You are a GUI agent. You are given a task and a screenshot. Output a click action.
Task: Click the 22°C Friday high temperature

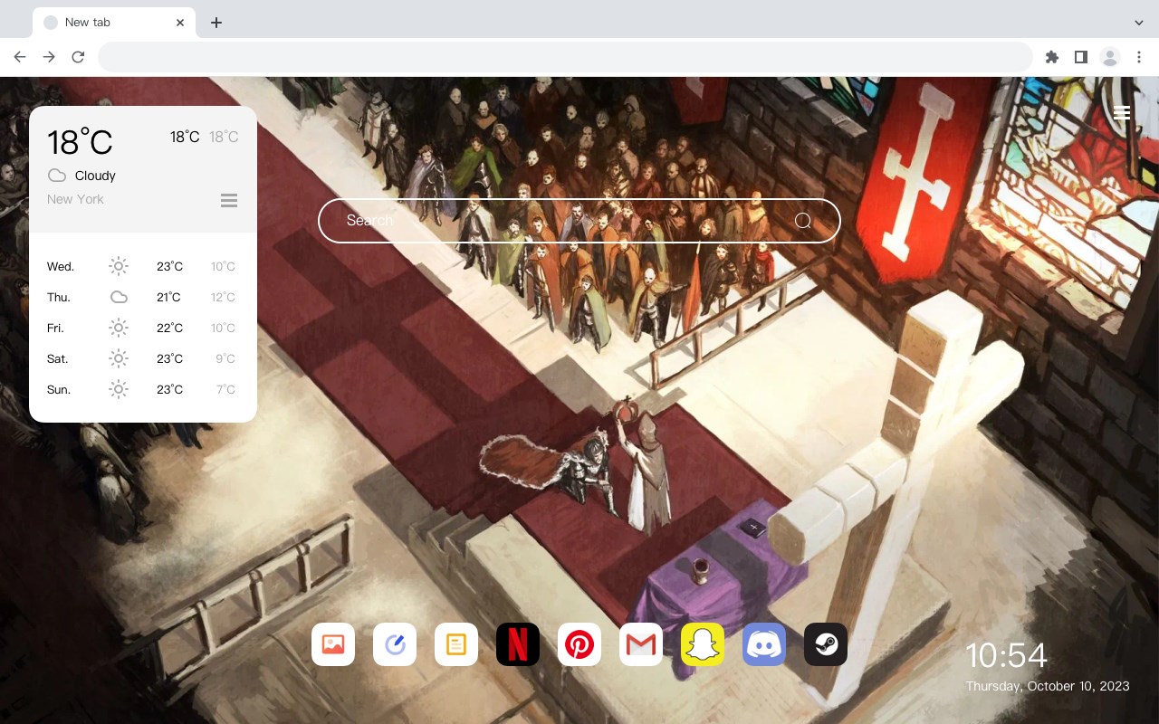point(169,328)
